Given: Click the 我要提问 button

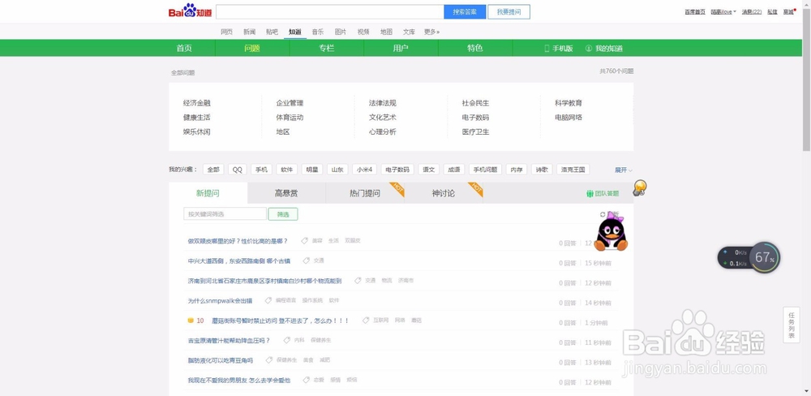Looking at the screenshot, I should [508, 12].
